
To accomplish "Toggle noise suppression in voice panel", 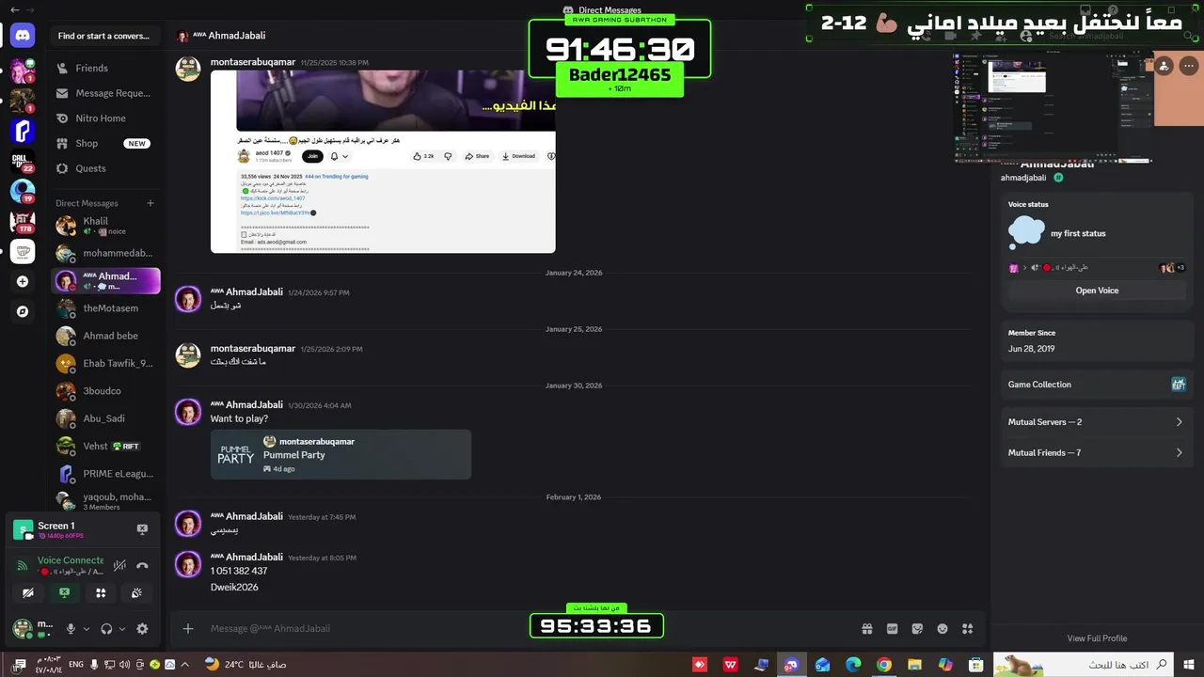I will (x=119, y=565).
